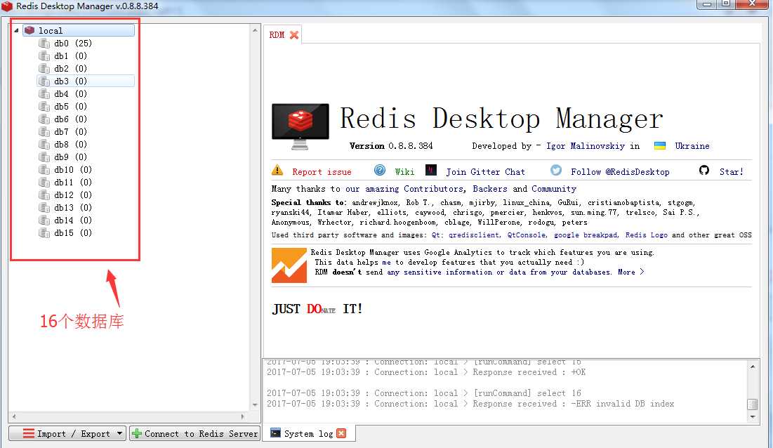The height and width of the screenshot is (448, 773).
Task: Click tree panel vertical scroll up arrow
Action: [254, 31]
